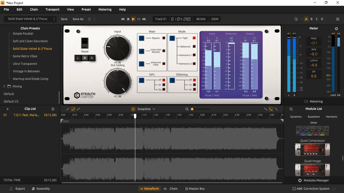
Task: Click the Metering button below the meter
Action: [x=314, y=102]
